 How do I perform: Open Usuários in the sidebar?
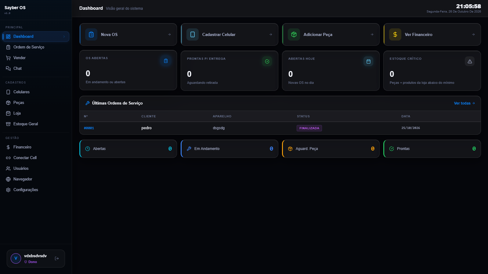[36, 169]
